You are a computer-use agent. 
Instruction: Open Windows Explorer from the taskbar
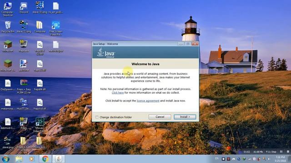[19, 159]
